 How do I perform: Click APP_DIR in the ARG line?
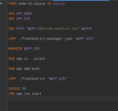pyautogui.click(x=23, y=19)
